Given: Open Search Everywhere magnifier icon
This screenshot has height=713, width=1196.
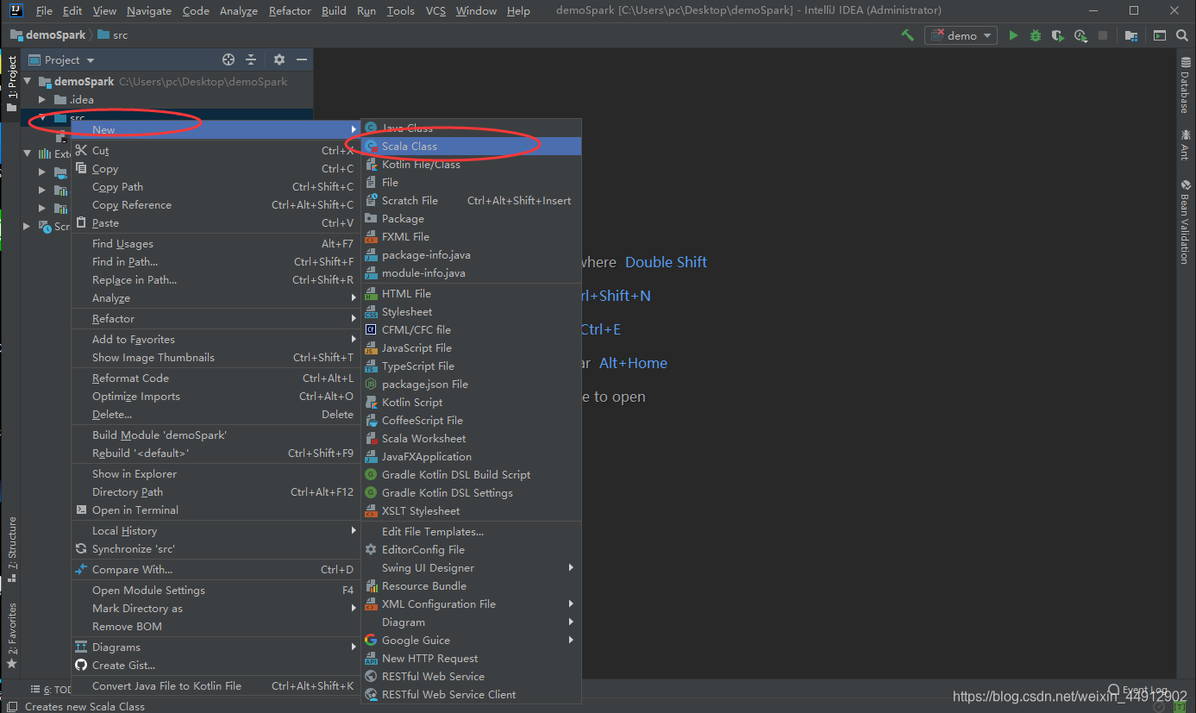Looking at the screenshot, I should 1182,35.
